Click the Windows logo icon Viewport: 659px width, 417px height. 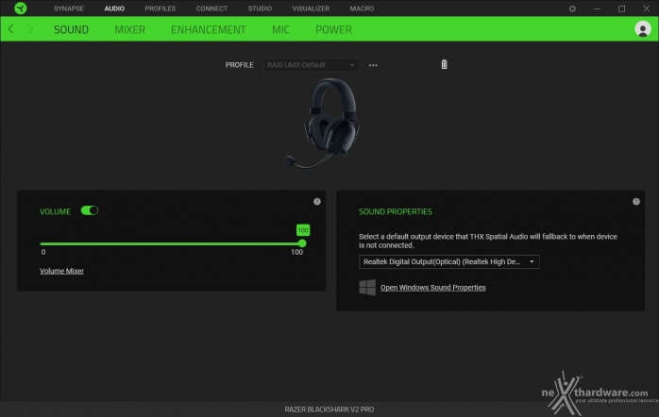[x=367, y=287]
